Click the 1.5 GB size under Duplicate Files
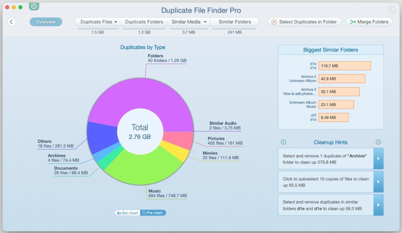This screenshot has height=233, width=402. [97, 32]
